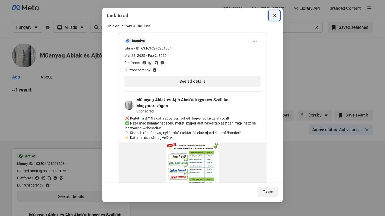
Task: Open Saved searches on the background page
Action: pos(350,27)
